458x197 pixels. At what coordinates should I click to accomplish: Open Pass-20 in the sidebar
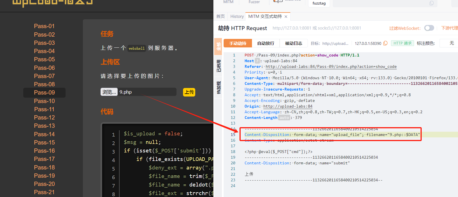click(x=44, y=184)
